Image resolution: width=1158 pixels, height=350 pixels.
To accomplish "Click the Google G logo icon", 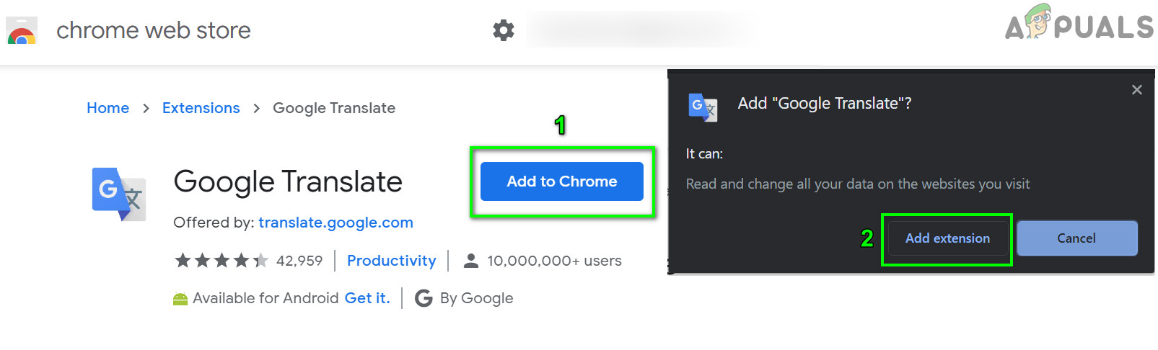I will tap(424, 298).
